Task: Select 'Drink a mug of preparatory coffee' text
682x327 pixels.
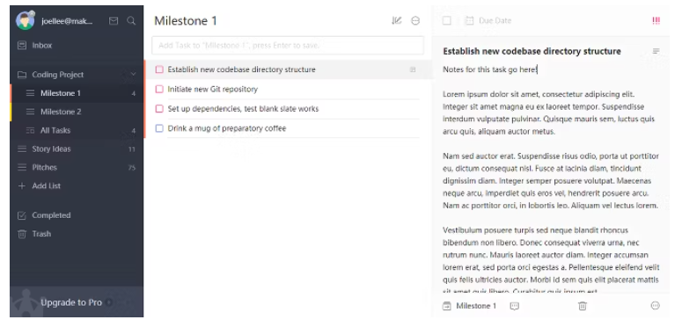Action: point(227,128)
